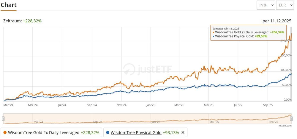Viewport: 297px width, 139px height.
Task: Click Mai '24 in the range navigator
Action: [38, 122]
